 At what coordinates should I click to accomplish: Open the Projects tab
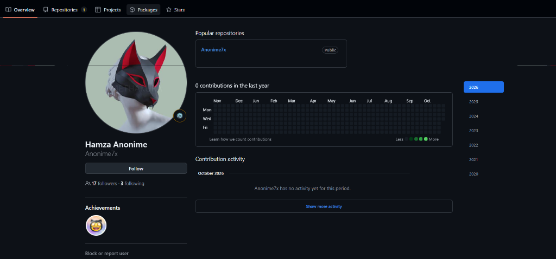[x=108, y=10]
